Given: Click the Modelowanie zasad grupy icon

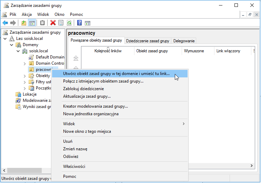Looking at the screenshot, I should point(18,100).
